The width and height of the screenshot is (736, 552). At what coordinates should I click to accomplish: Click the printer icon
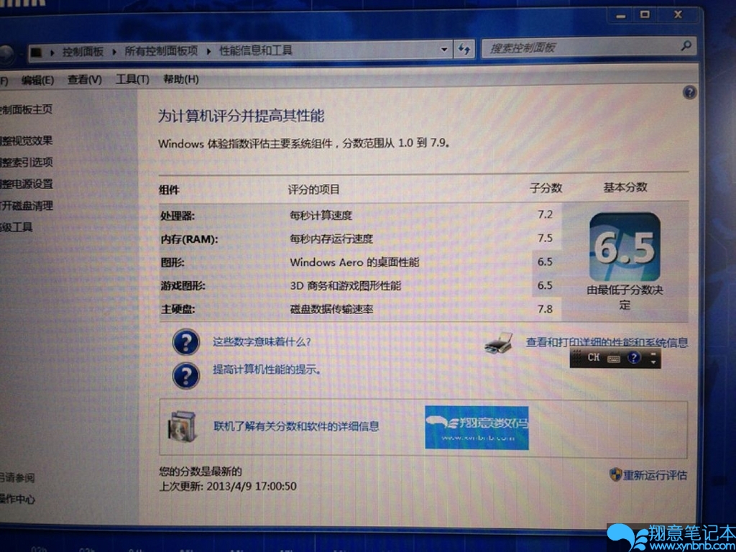[500, 343]
